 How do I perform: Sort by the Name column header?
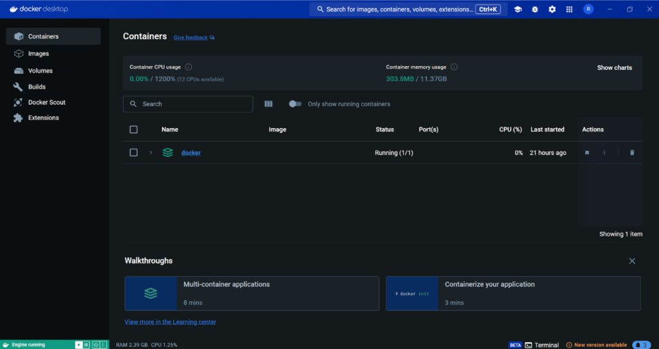click(170, 129)
